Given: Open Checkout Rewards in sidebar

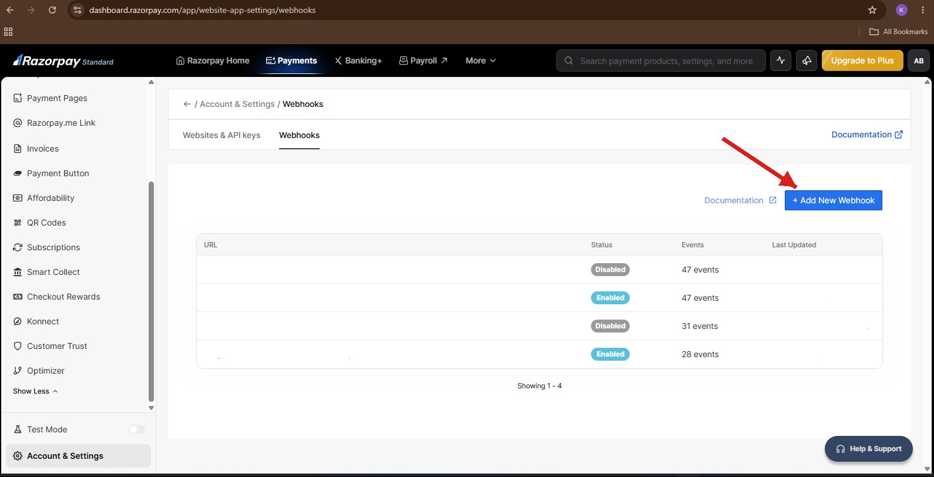Looking at the screenshot, I should click(x=56, y=297).
